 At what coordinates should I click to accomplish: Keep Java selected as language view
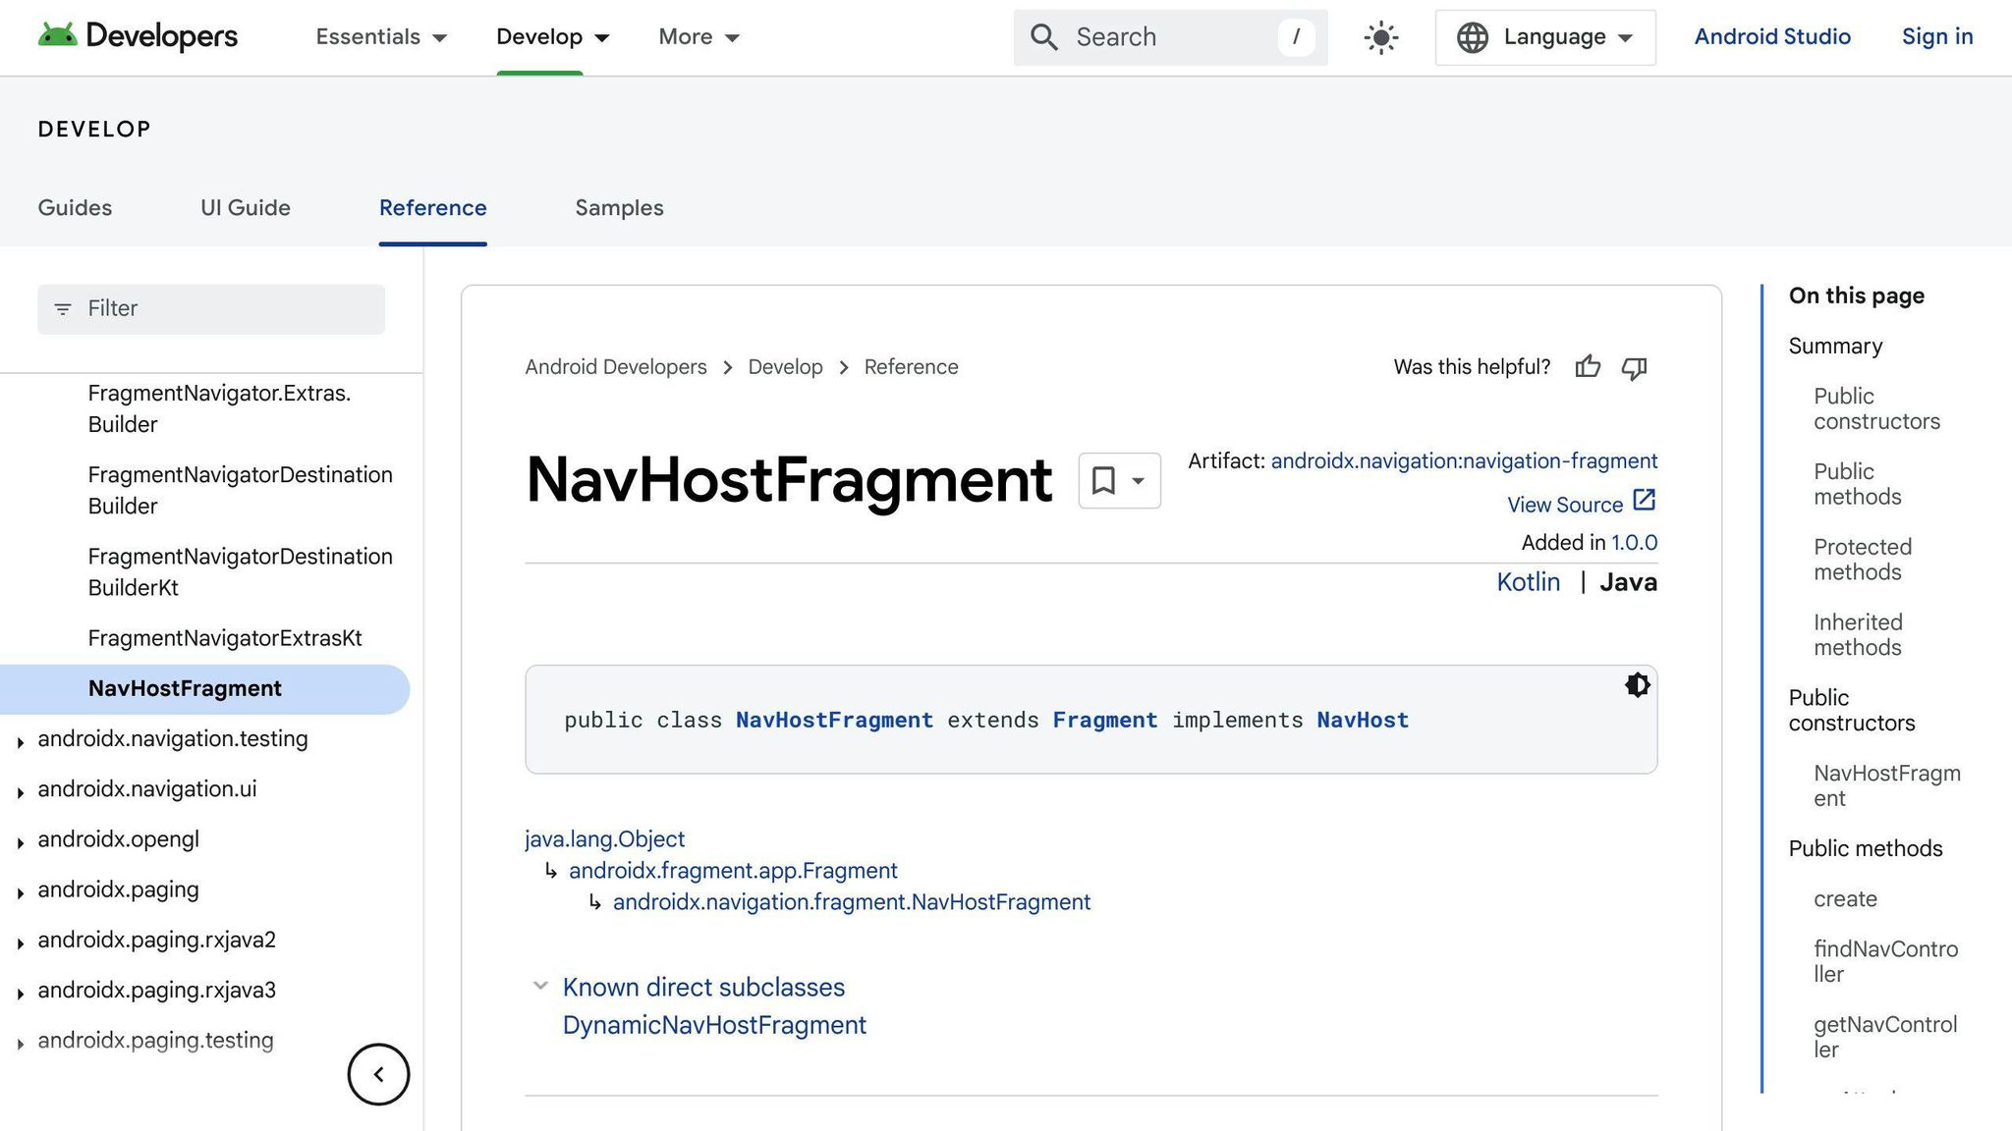tap(1629, 582)
